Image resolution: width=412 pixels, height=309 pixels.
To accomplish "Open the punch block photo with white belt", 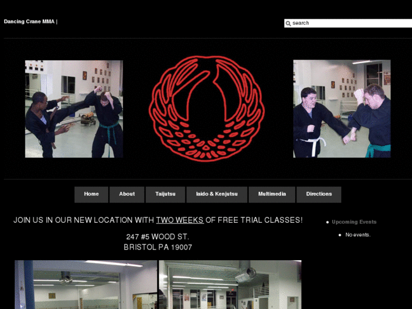I will coord(342,109).
